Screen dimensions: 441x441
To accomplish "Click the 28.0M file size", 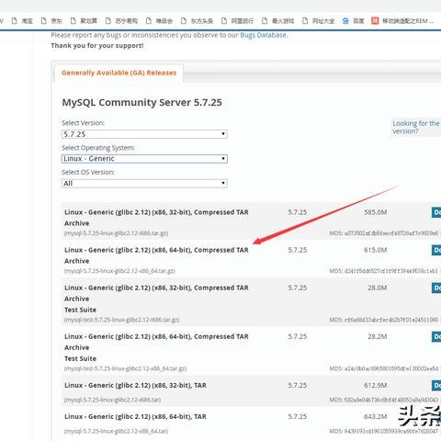I will (x=378, y=288).
